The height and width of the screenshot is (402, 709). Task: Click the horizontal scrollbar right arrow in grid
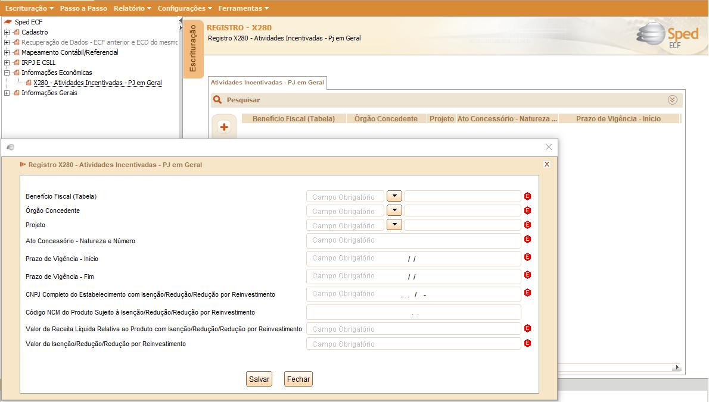[x=677, y=368]
